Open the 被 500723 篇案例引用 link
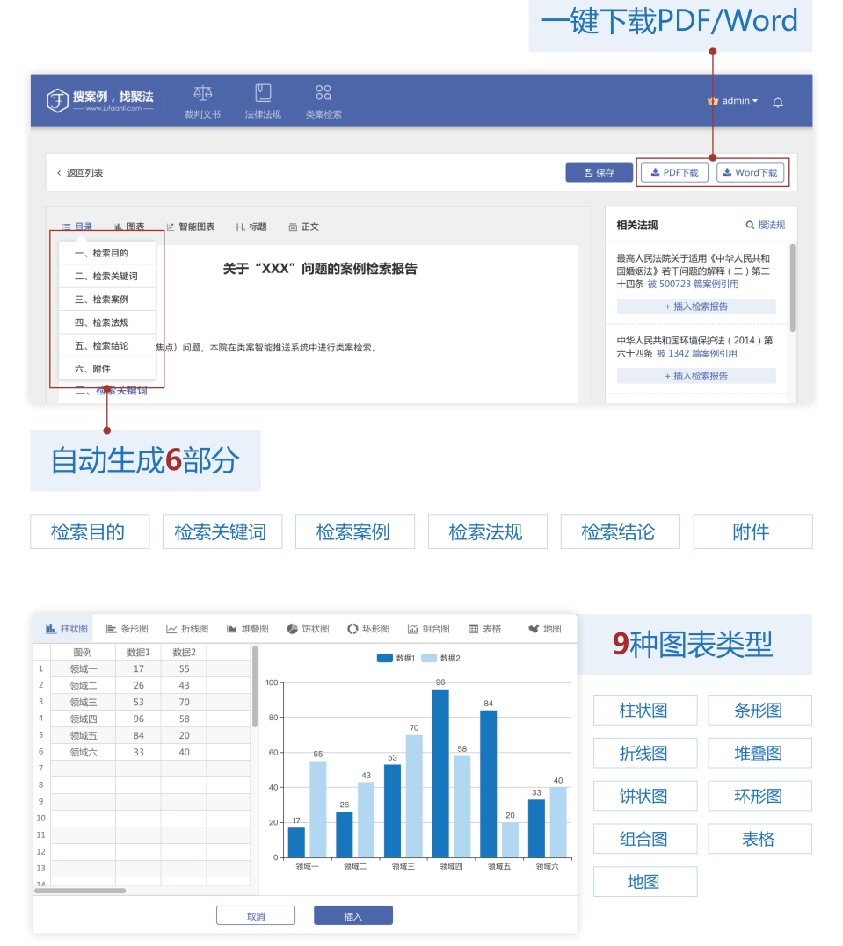The height and width of the screenshot is (946, 843). [x=694, y=285]
